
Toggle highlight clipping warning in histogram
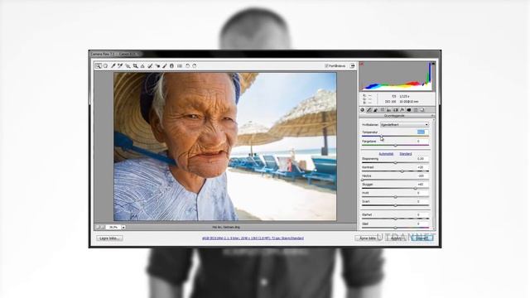(x=433, y=64)
